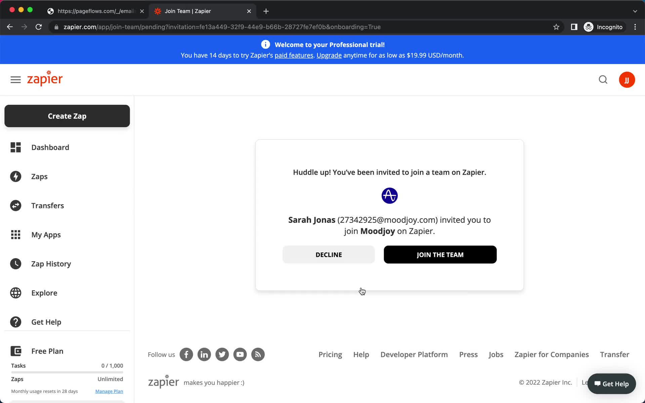Click the Upgrade link
The image size is (645, 403).
[329, 55]
